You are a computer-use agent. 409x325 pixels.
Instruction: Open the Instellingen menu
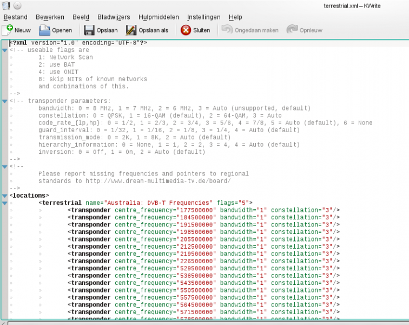pyautogui.click(x=205, y=17)
